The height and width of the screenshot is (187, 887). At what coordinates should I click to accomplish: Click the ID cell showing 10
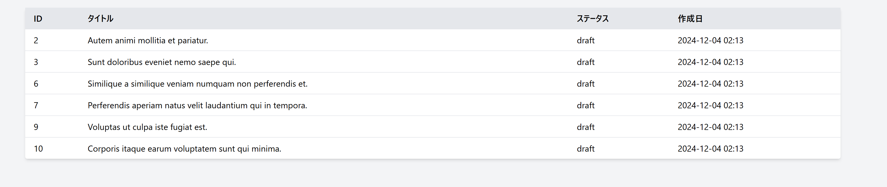coord(38,149)
